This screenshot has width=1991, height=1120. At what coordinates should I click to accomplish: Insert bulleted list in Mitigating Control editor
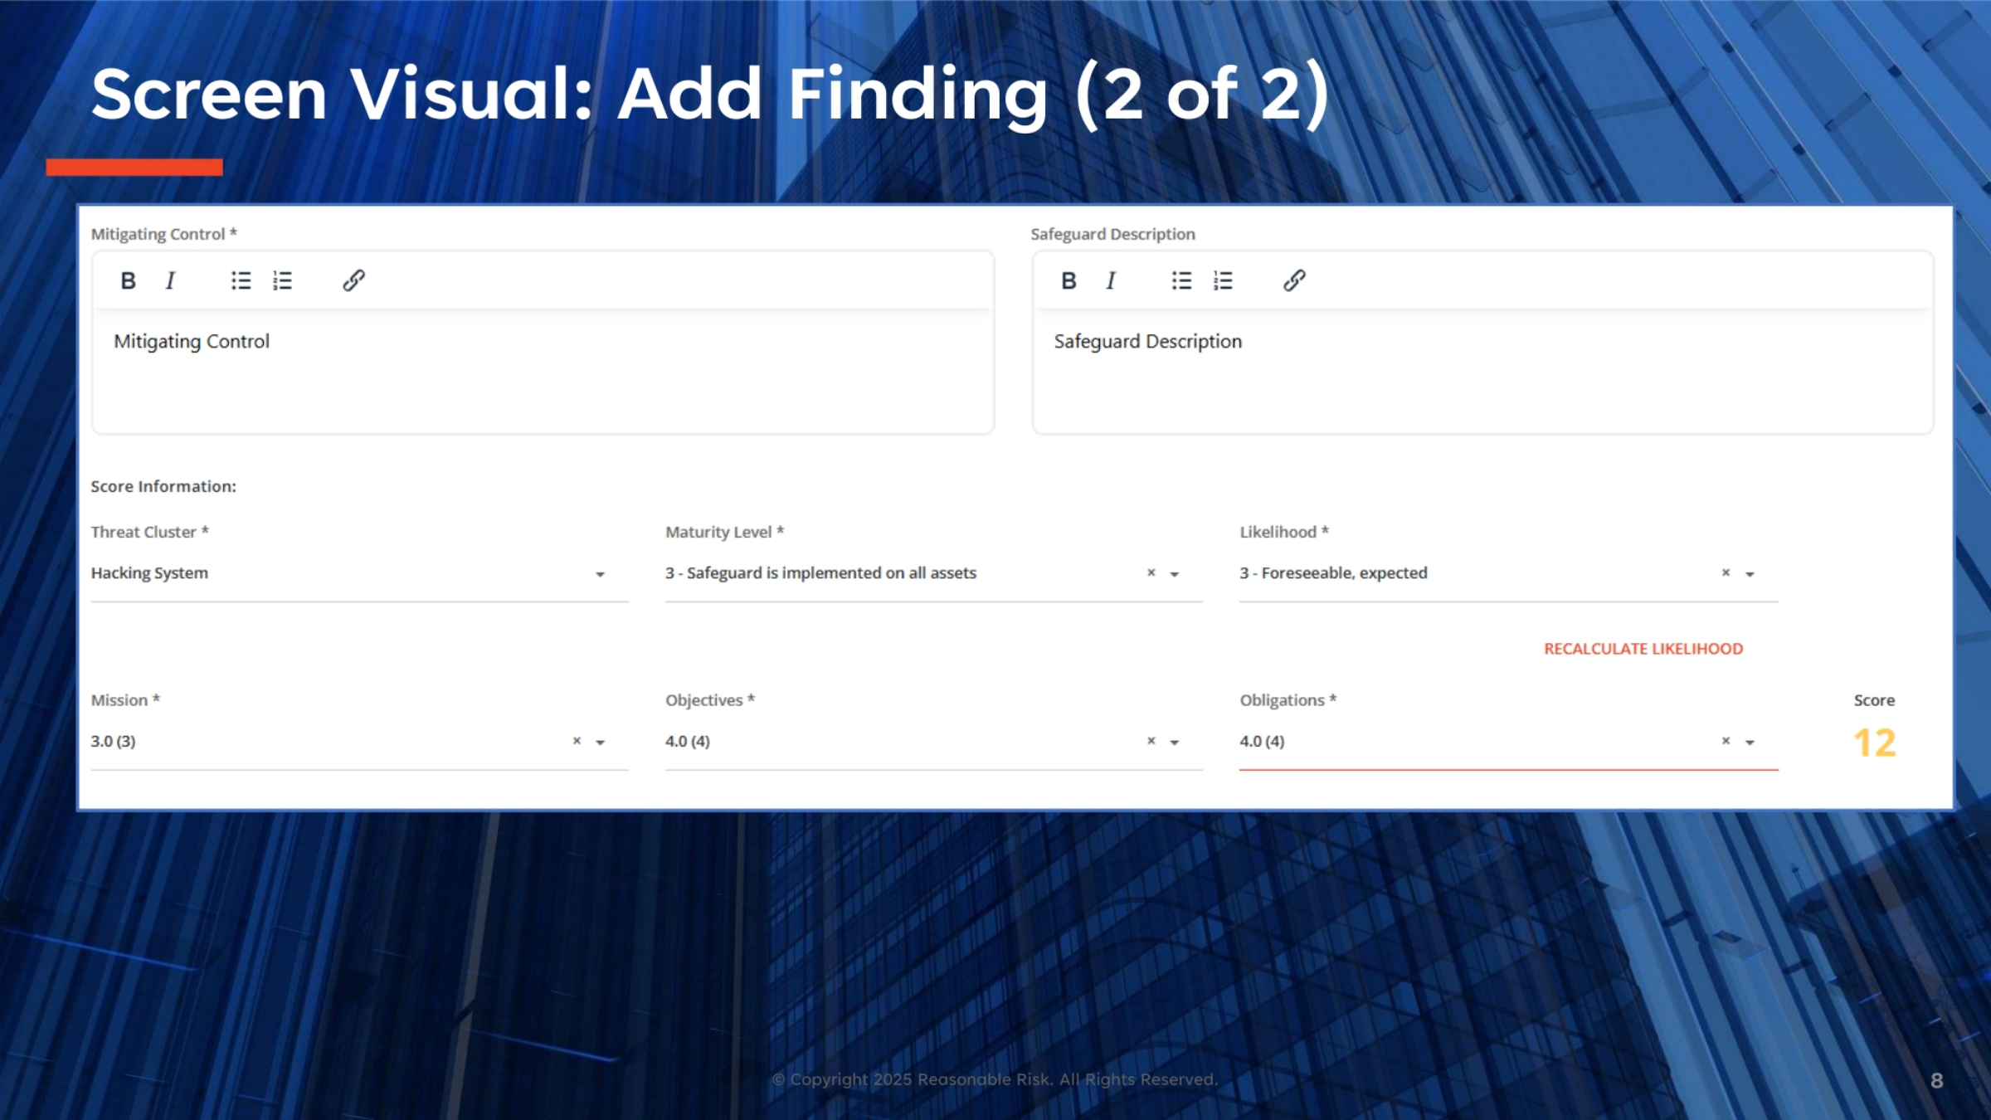[241, 280]
